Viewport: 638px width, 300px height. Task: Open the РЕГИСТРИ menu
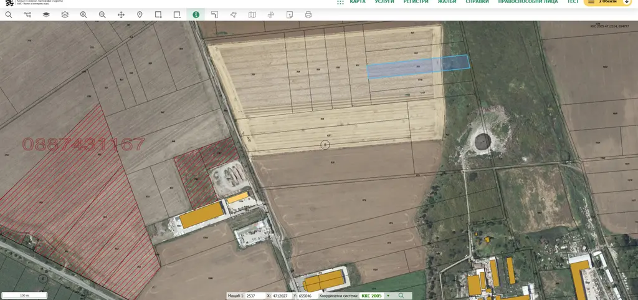416,2
